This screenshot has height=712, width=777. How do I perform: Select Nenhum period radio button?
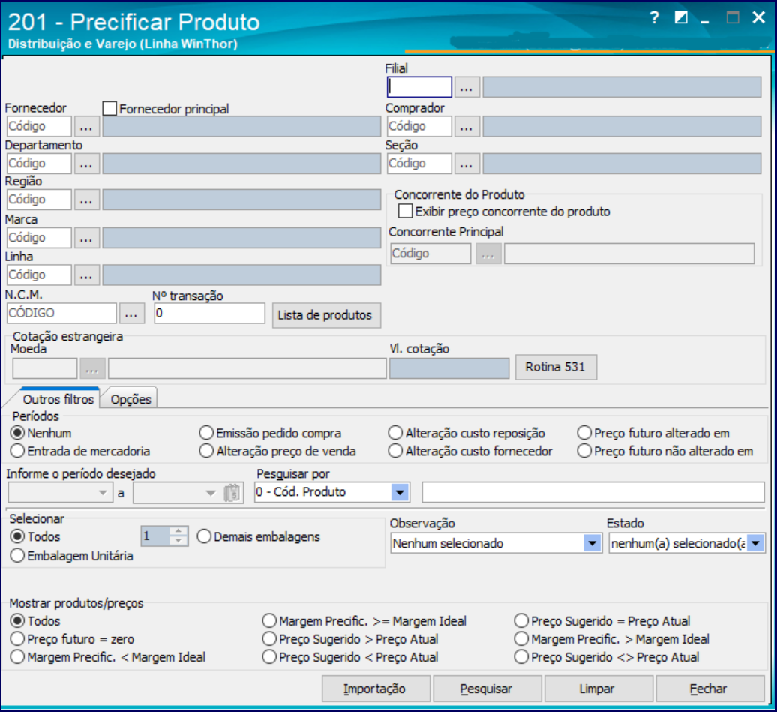[17, 433]
